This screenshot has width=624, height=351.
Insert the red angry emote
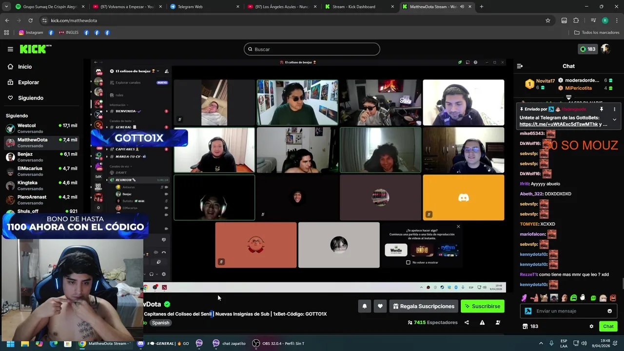(x=613, y=298)
